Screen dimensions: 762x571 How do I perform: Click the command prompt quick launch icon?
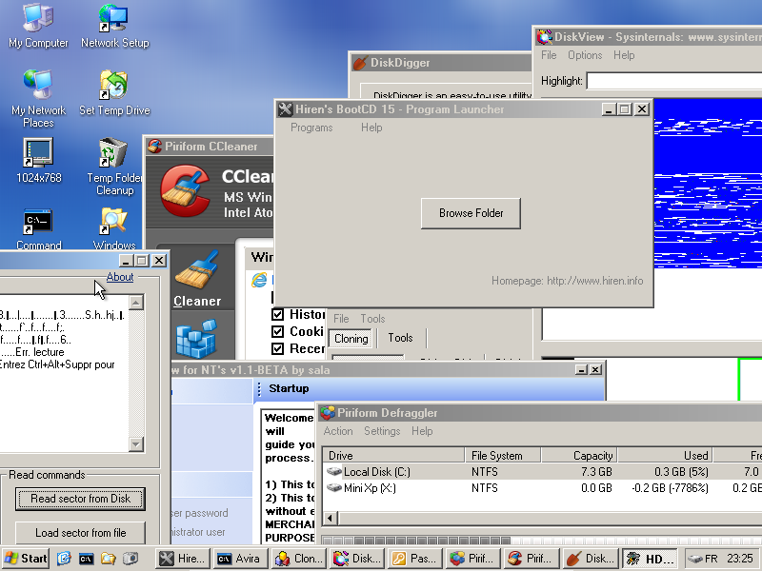coord(86,559)
